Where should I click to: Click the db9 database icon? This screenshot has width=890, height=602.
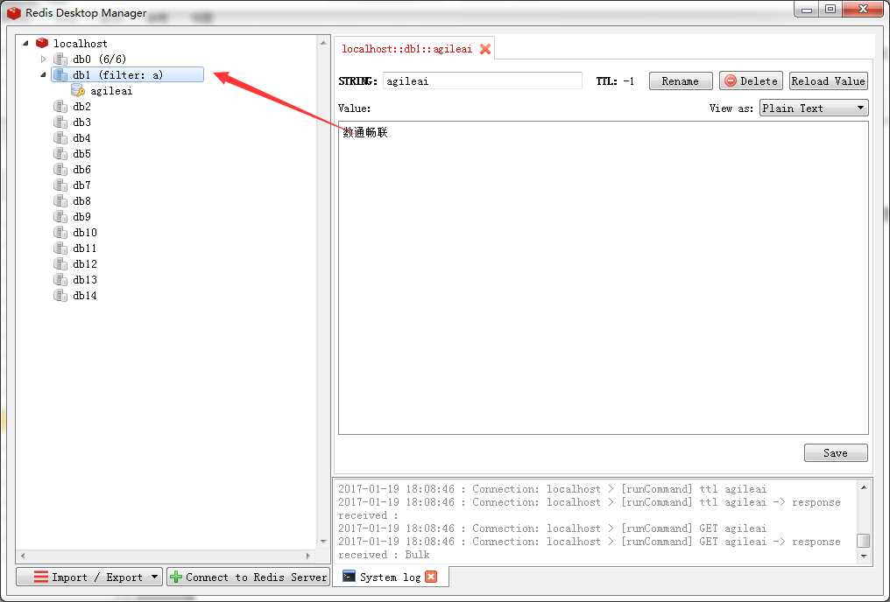click(x=60, y=216)
